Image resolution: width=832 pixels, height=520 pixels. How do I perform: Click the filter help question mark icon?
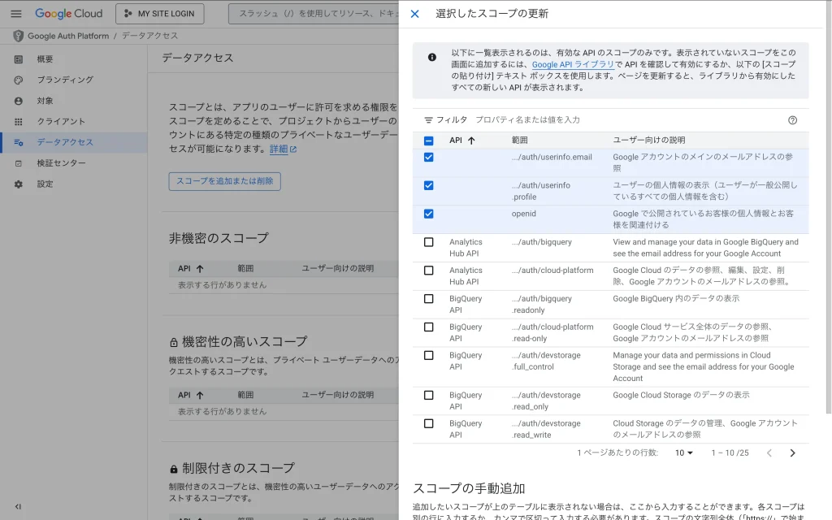click(x=792, y=120)
